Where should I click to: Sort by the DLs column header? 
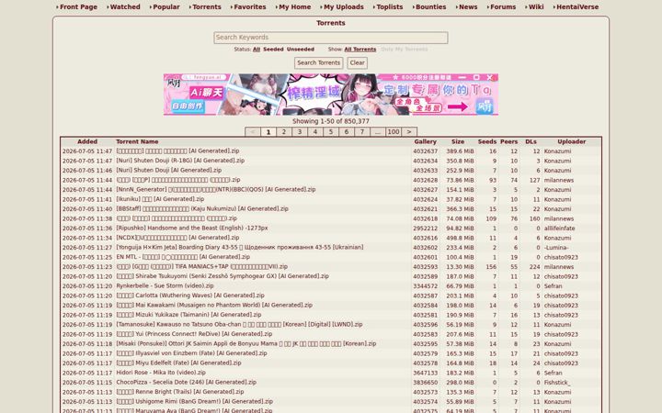(x=531, y=141)
